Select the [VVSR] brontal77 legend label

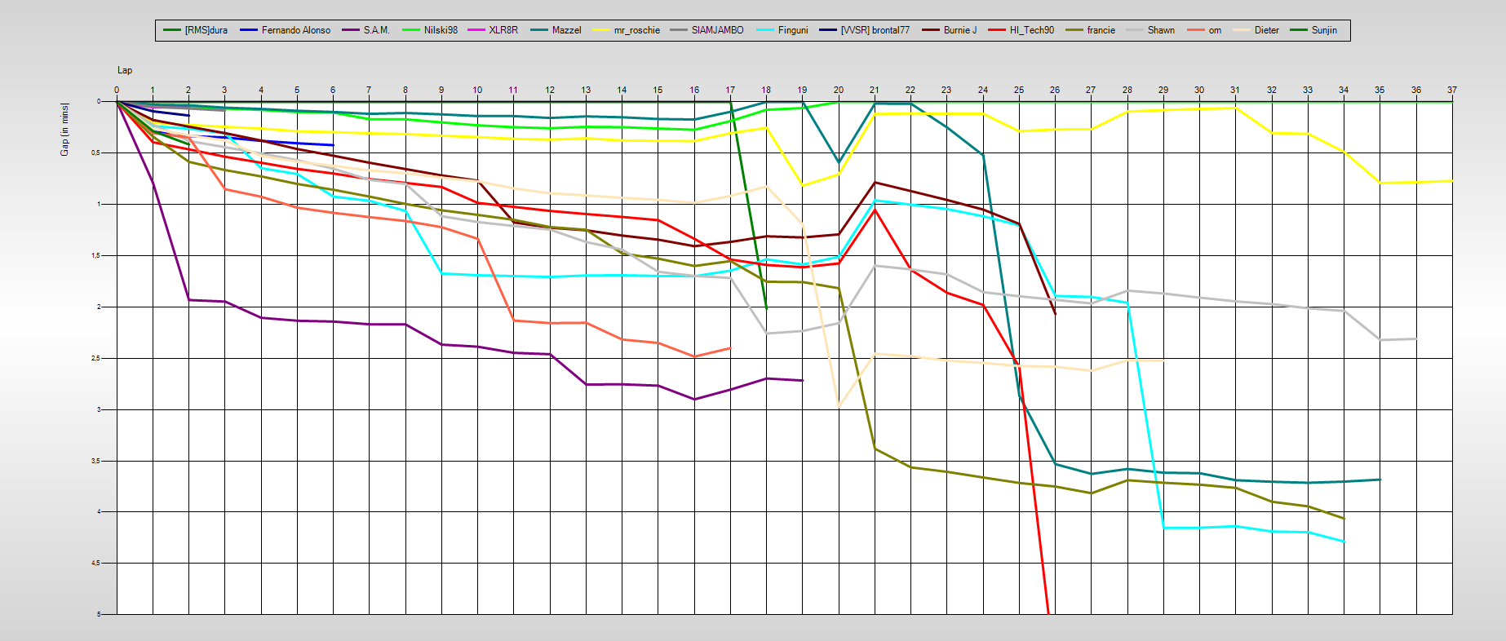pos(875,30)
